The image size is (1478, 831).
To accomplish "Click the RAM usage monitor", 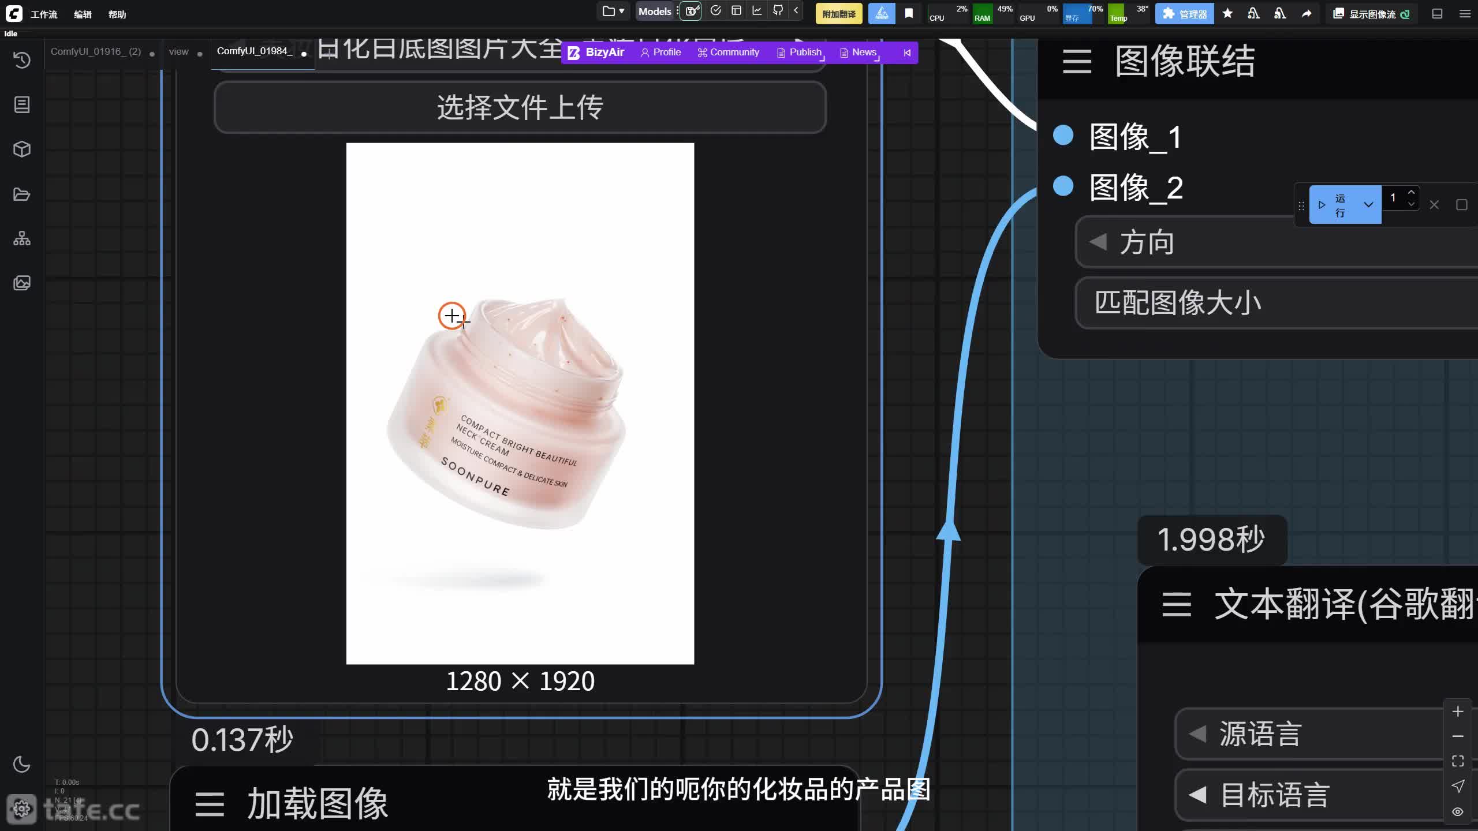I will [x=993, y=13].
